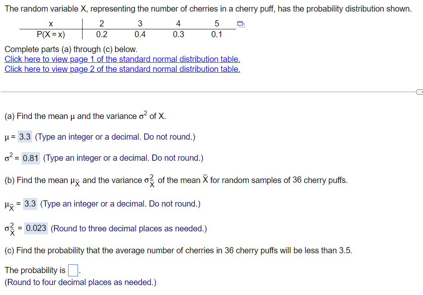
Task: Select the mean answer field showing 3.3
Action: pos(26,136)
